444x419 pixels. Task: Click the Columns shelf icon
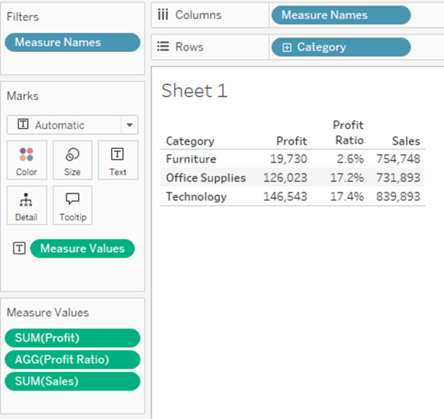(163, 15)
